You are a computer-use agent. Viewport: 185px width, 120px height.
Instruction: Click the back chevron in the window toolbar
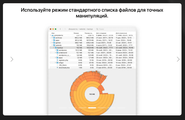[60, 29]
